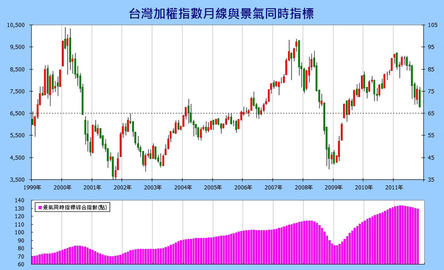Viewport: 444px width, 270px height.
Task: Select the 7,500 left axis label
Action: 18,91
